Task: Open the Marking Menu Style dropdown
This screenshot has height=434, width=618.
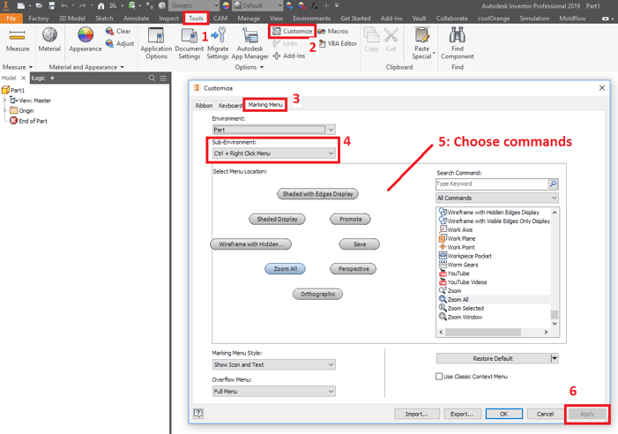Action: [273, 364]
